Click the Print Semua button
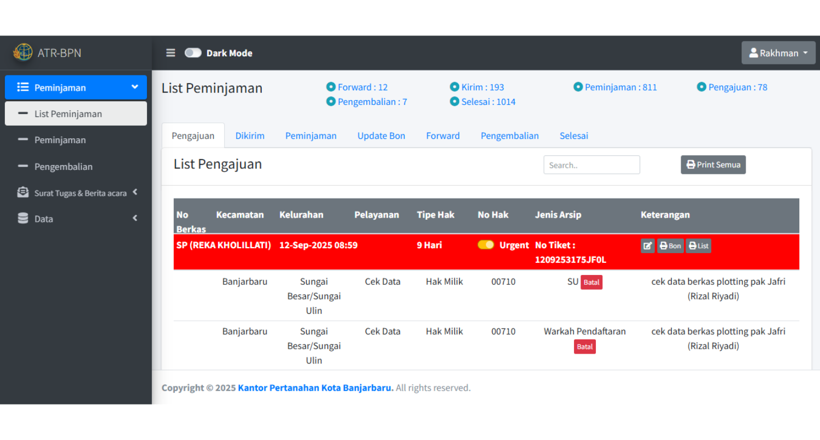This screenshot has width=820, height=440. coord(713,165)
